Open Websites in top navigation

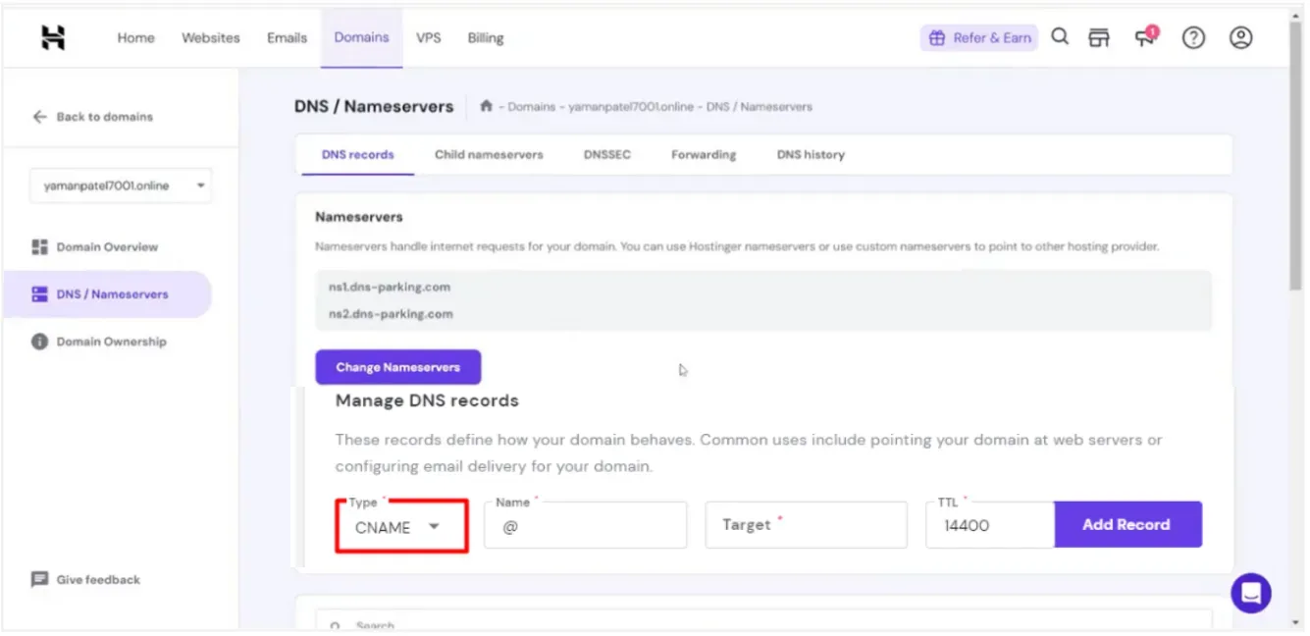[x=211, y=37]
